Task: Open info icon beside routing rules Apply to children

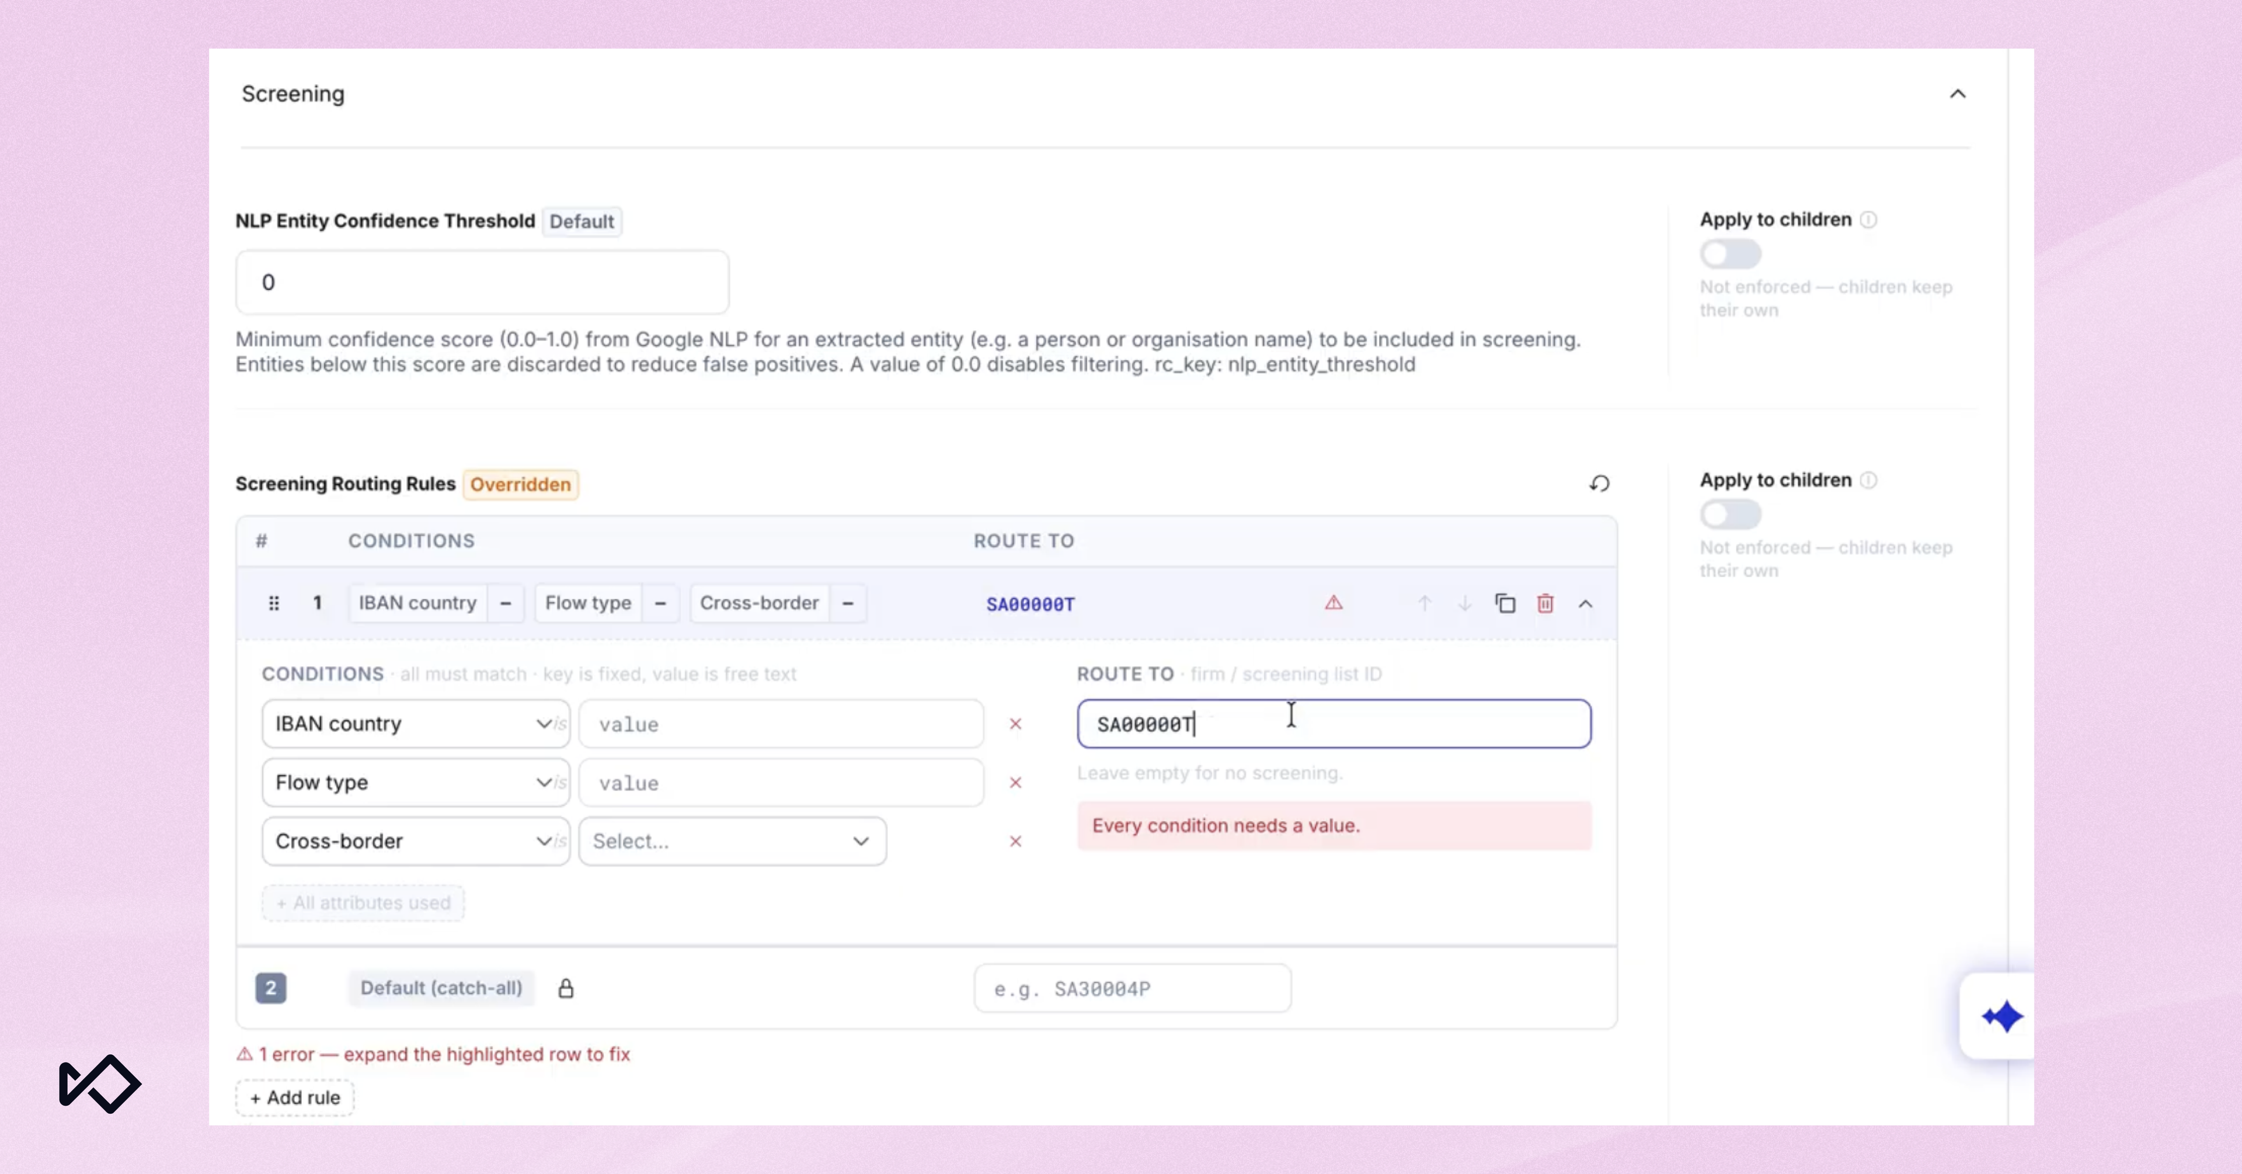Action: (1868, 480)
